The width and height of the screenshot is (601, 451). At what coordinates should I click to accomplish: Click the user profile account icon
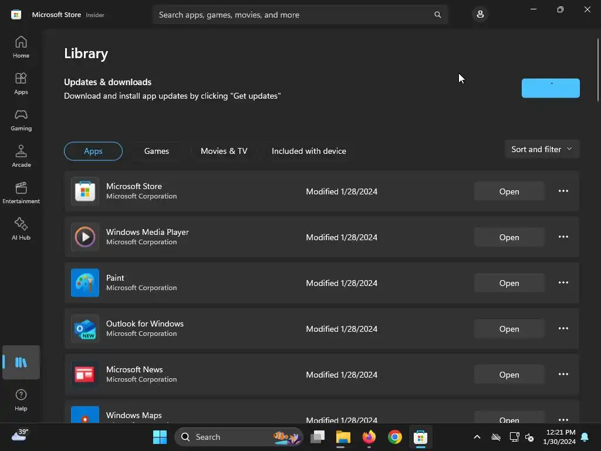480,15
